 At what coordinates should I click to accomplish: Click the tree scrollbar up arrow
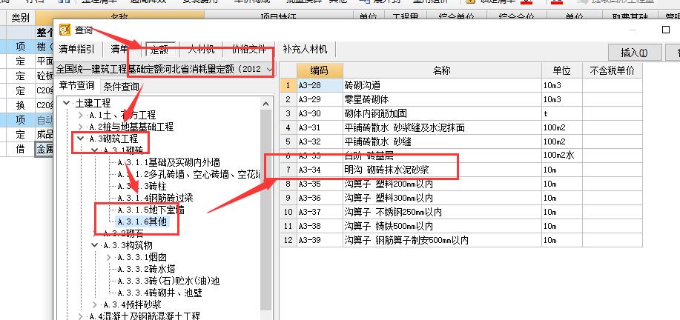pyautogui.click(x=266, y=104)
